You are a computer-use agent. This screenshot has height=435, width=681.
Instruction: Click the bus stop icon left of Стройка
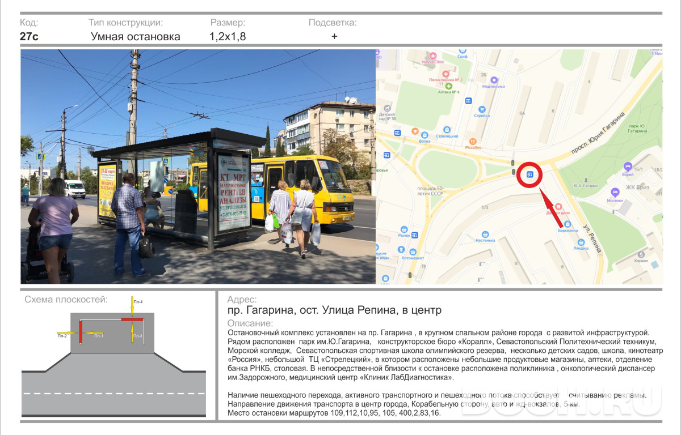pos(468,101)
